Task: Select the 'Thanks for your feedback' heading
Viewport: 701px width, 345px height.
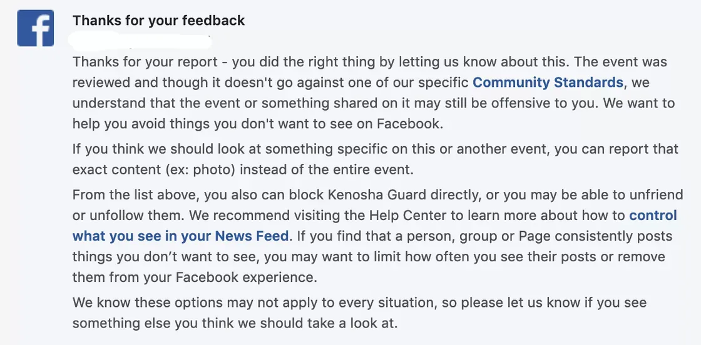Action: coord(158,21)
